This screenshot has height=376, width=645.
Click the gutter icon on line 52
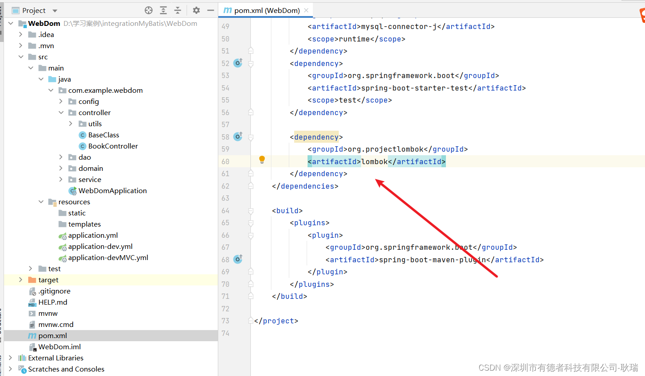238,63
